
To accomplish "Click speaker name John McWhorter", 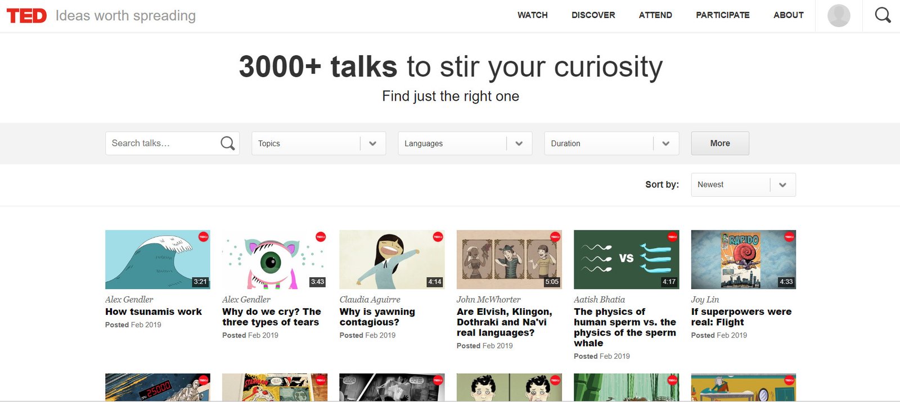I will 488,300.
